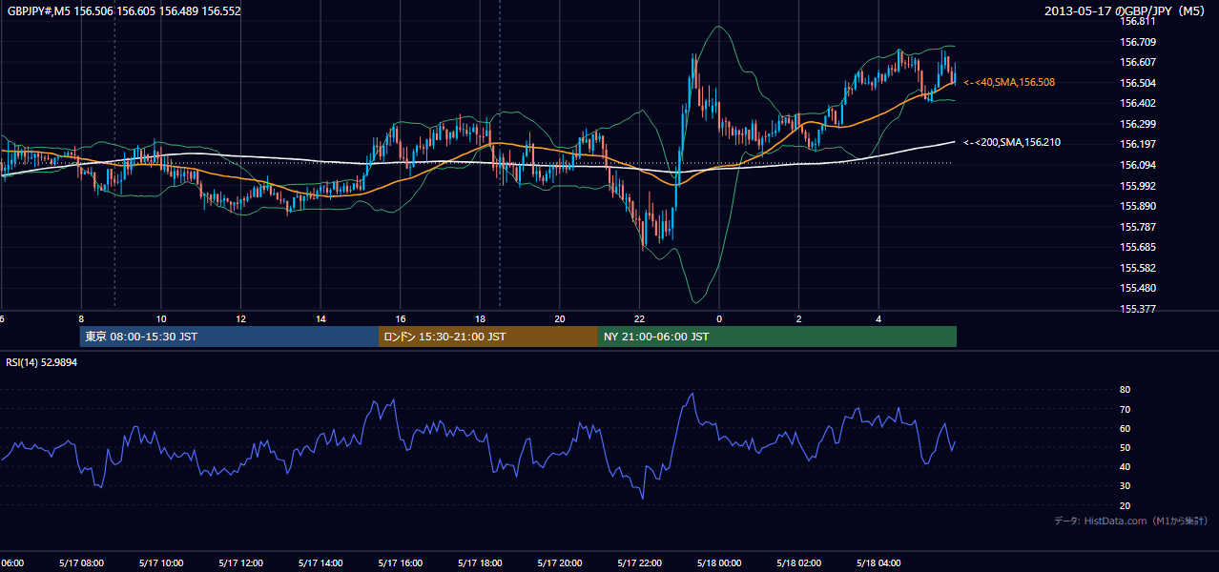
Task: Click the データ: HistData.com source credit
Action: (1131, 521)
